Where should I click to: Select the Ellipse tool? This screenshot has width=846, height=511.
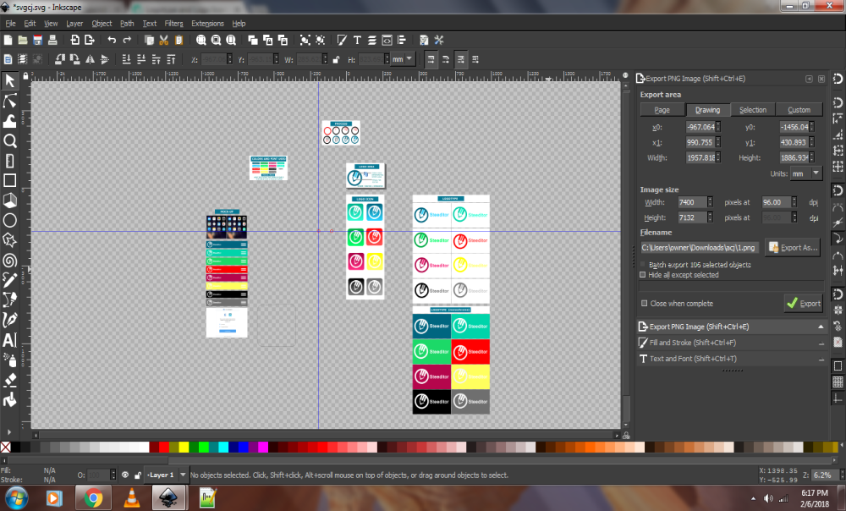[9, 220]
